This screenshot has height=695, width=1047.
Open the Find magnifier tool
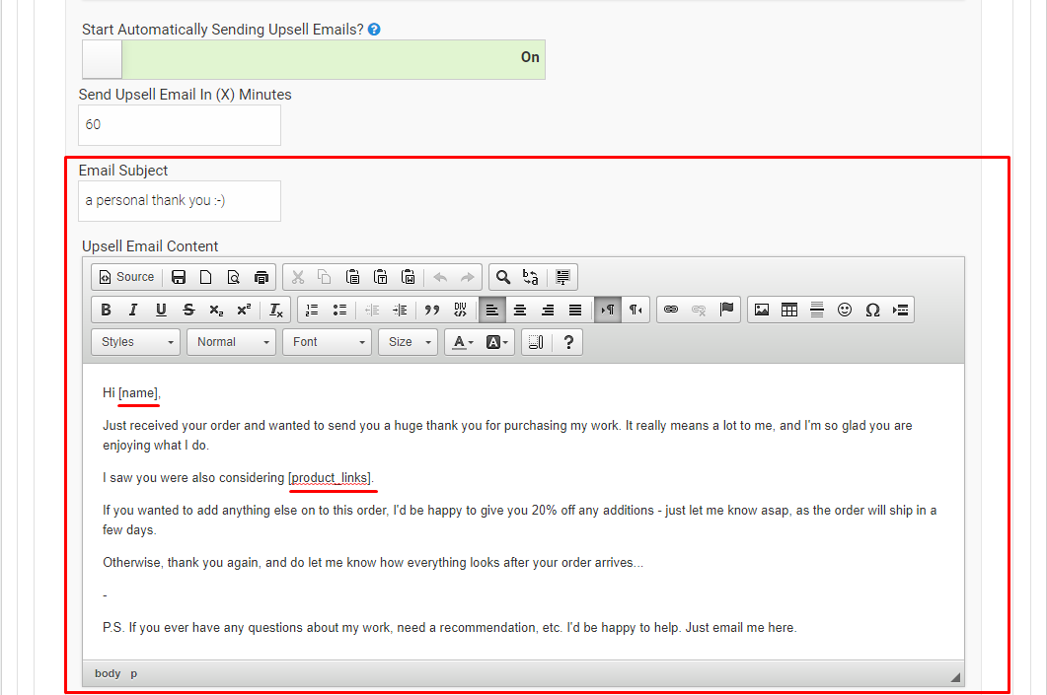coord(503,277)
